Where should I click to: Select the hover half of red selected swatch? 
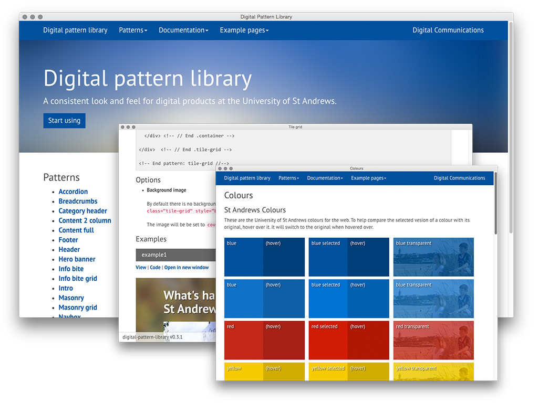click(x=368, y=340)
